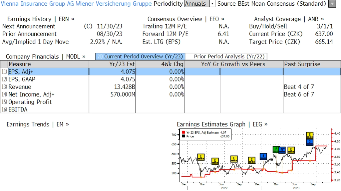Image resolution: width=341 pixels, height=191 pixels.
Task: Click the Source BEst Mean Consensus label
Action: pos(272,4)
